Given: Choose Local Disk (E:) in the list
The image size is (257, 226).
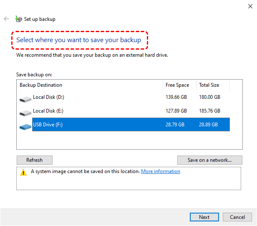Looking at the screenshot, I should (48, 111).
